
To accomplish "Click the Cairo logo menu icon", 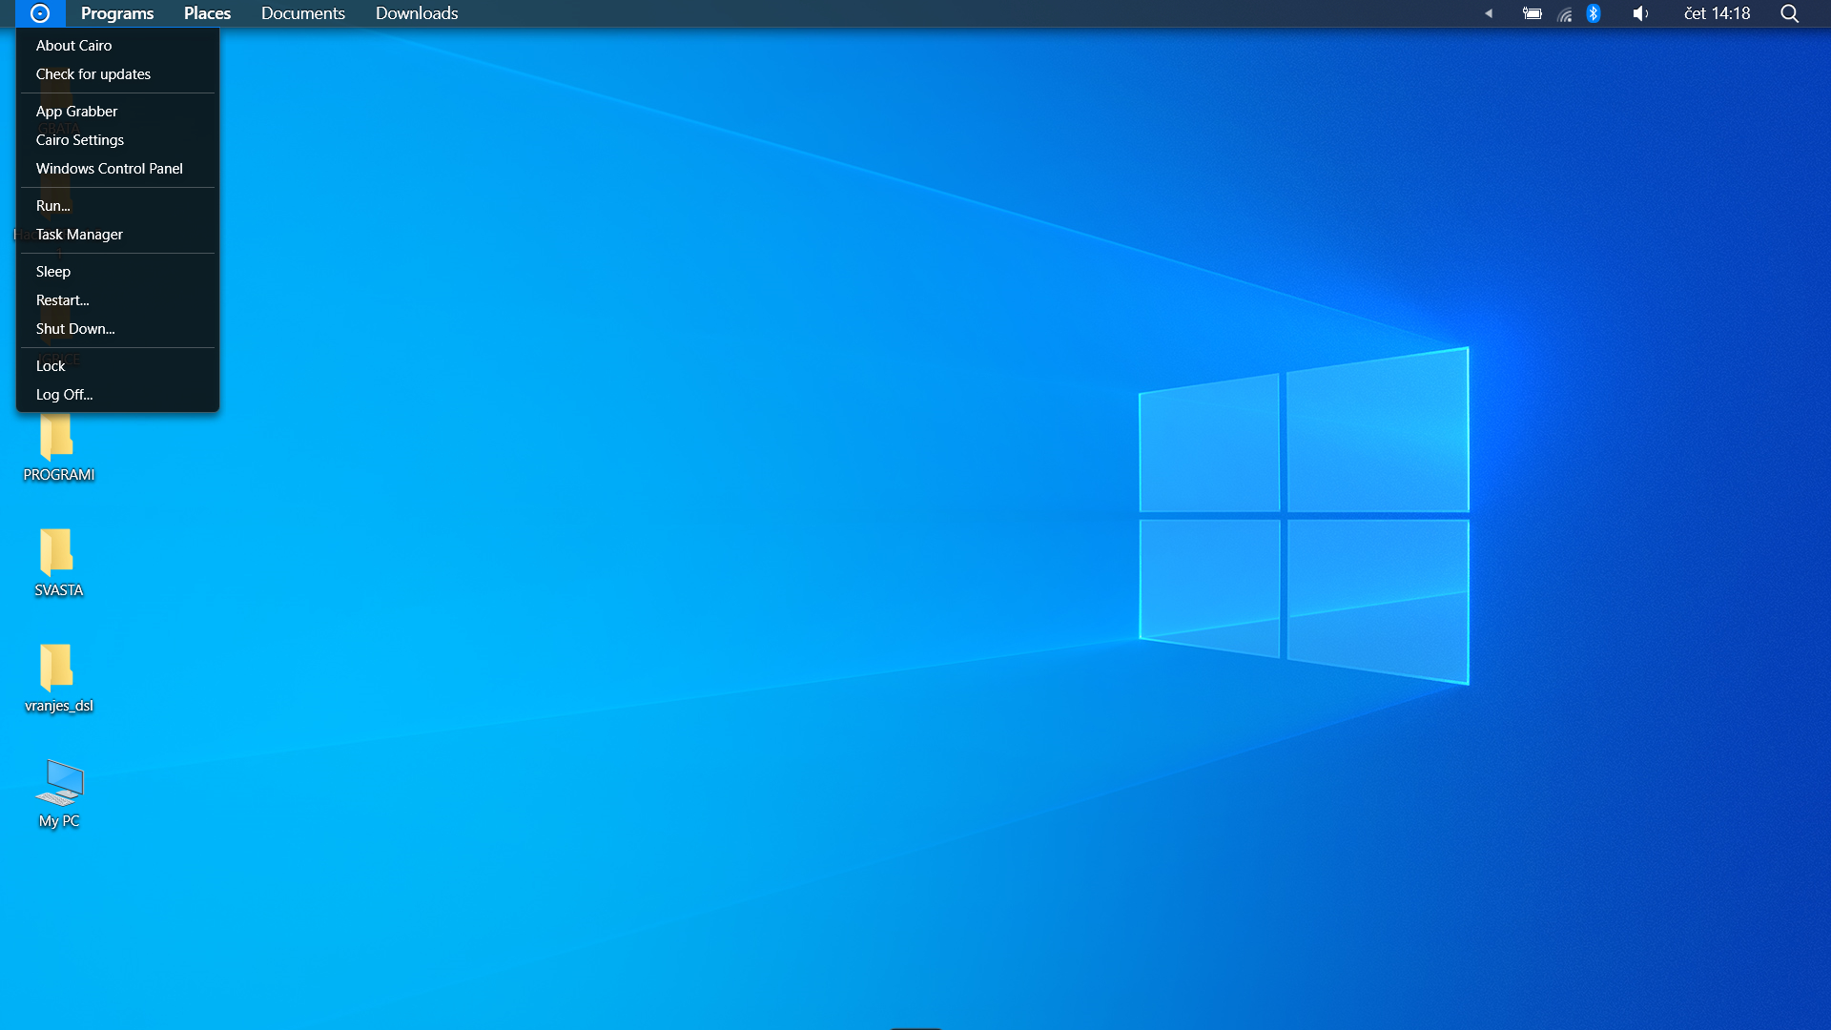I will point(40,13).
